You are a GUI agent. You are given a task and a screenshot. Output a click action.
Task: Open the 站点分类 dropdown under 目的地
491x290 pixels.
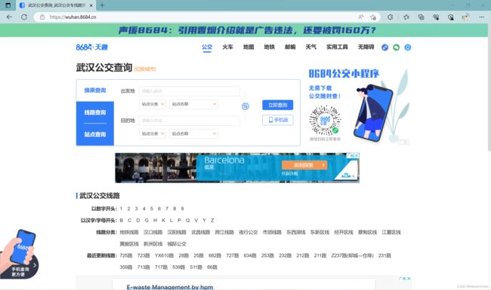(x=153, y=133)
